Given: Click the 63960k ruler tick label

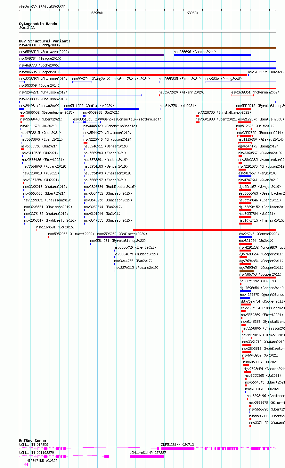Looking at the screenshot, I should 192,13.
